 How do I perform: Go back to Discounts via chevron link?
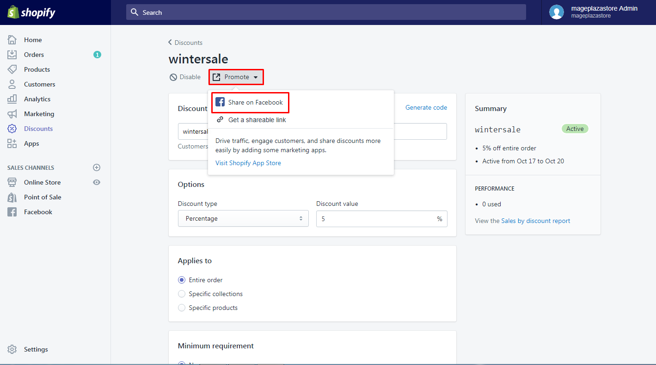(x=185, y=43)
